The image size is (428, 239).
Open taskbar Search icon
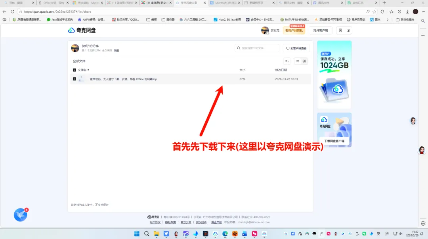point(147,234)
